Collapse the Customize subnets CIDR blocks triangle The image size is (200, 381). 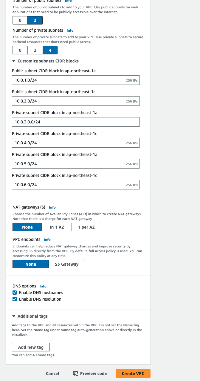(14, 61)
